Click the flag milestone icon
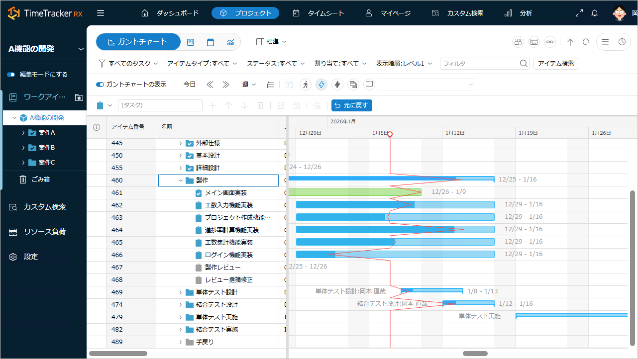638x359 pixels. click(x=369, y=85)
